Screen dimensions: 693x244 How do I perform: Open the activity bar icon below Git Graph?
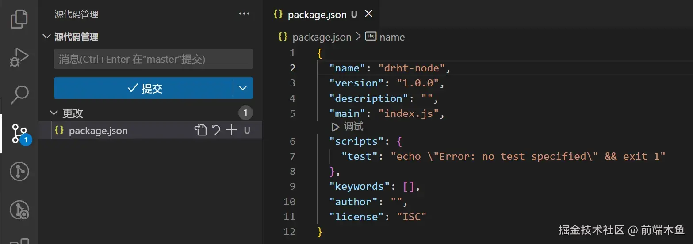tap(19, 210)
